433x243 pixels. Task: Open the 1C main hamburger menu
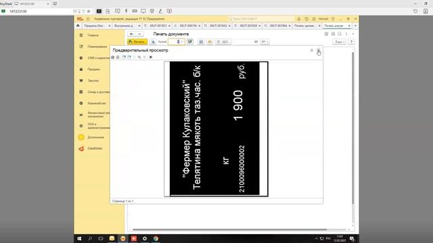coord(88,19)
